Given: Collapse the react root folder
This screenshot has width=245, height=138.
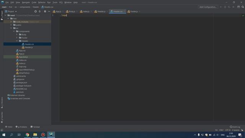Looking at the screenshot, I should pyautogui.click(x=5, y=15).
